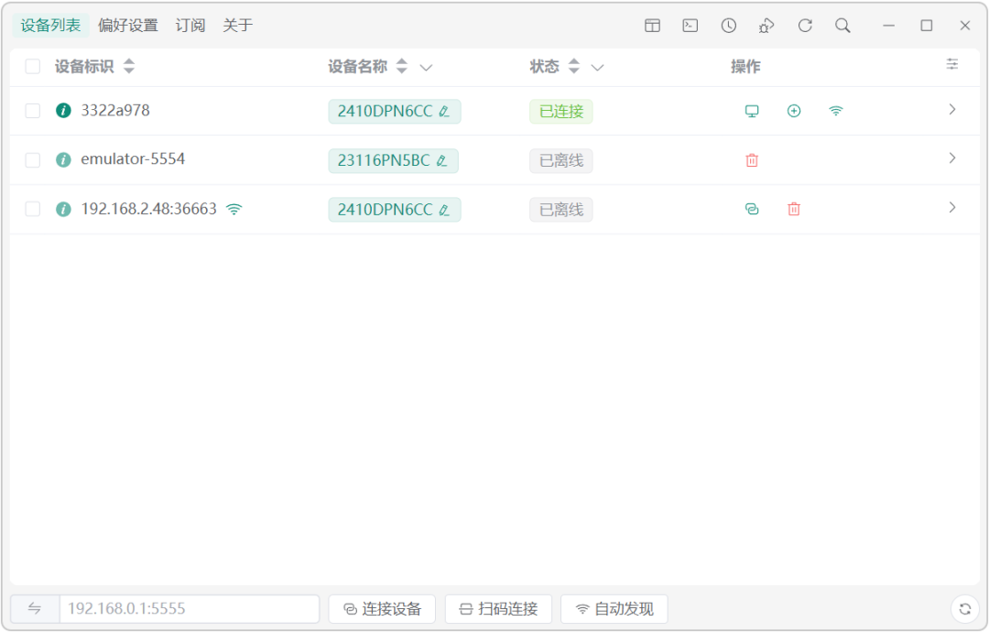Edit name pencil icon for 23116PN5BC

[442, 161]
